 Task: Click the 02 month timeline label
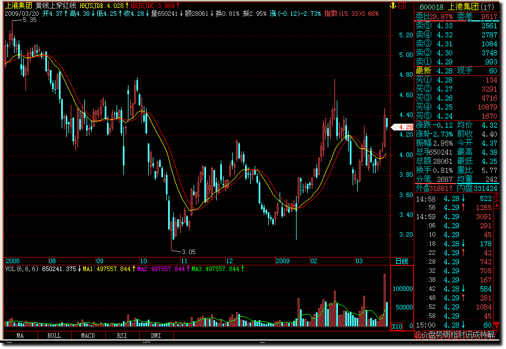314,261
